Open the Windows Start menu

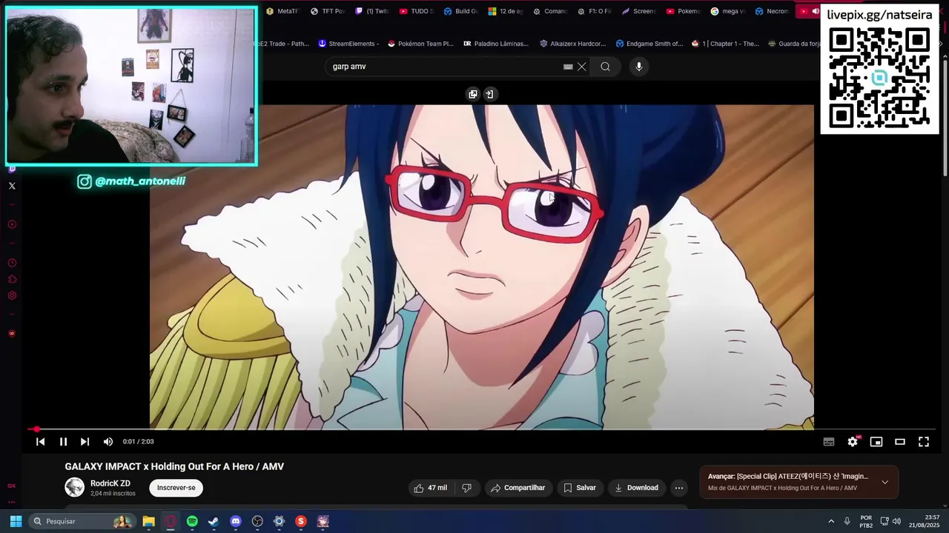pyautogui.click(x=16, y=521)
